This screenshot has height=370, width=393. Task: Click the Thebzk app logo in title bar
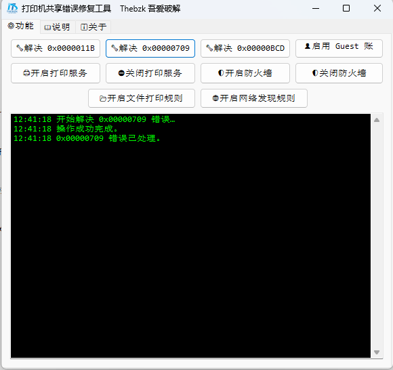[12, 8]
